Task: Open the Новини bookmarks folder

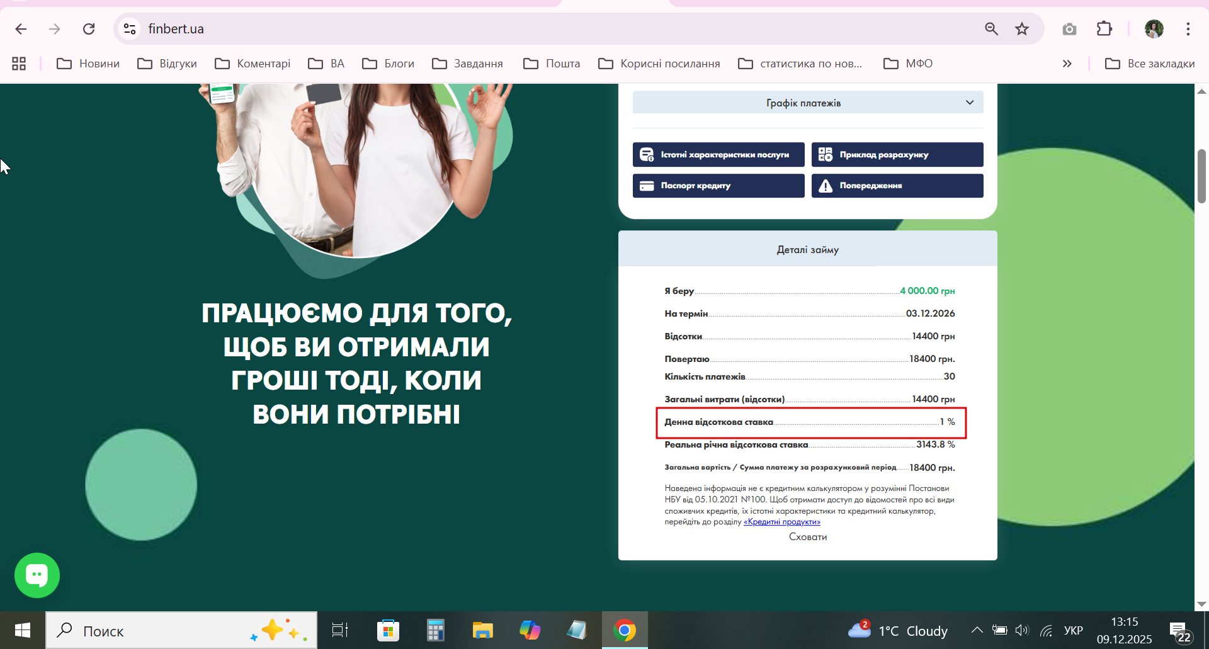Action: (88, 64)
